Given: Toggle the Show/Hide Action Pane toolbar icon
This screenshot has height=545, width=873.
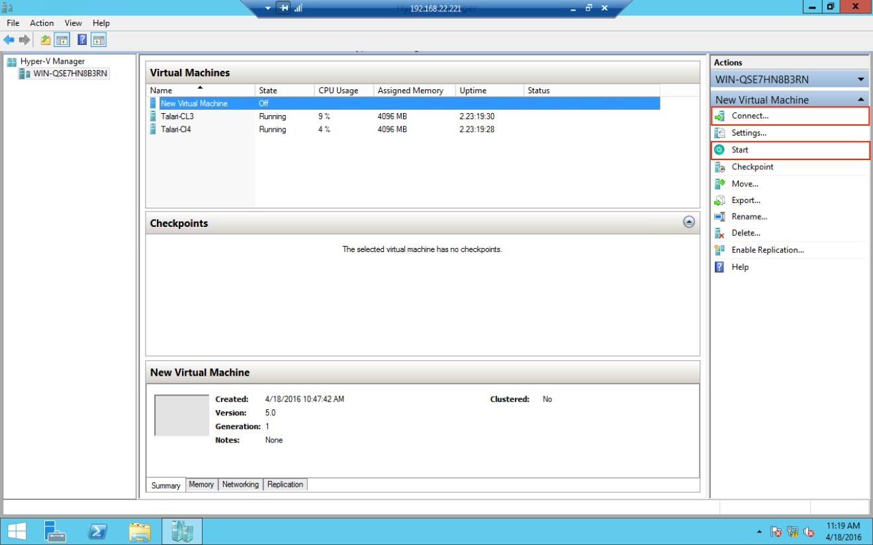Looking at the screenshot, I should [99, 40].
